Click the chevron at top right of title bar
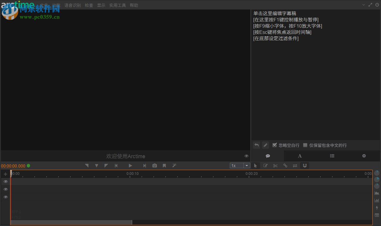 [363, 5]
